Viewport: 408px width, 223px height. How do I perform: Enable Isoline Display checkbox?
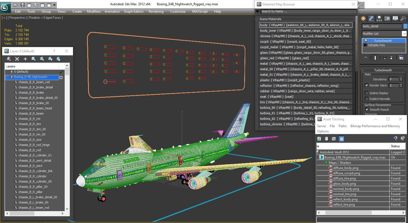[366, 93]
